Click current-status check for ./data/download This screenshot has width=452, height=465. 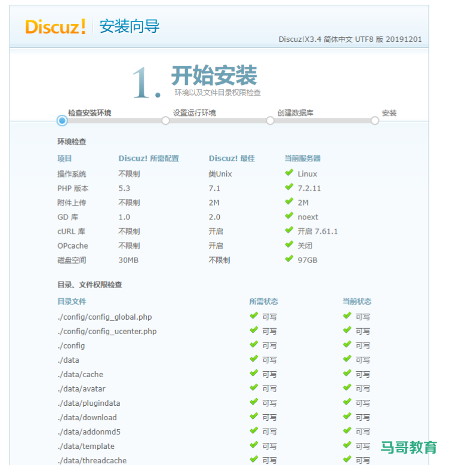tap(347, 417)
